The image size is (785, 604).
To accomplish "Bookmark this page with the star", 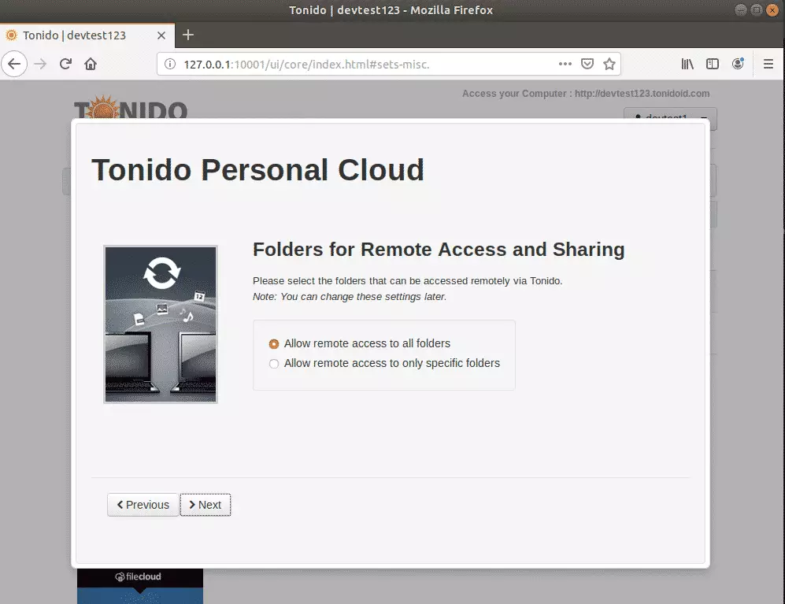I will [x=609, y=64].
